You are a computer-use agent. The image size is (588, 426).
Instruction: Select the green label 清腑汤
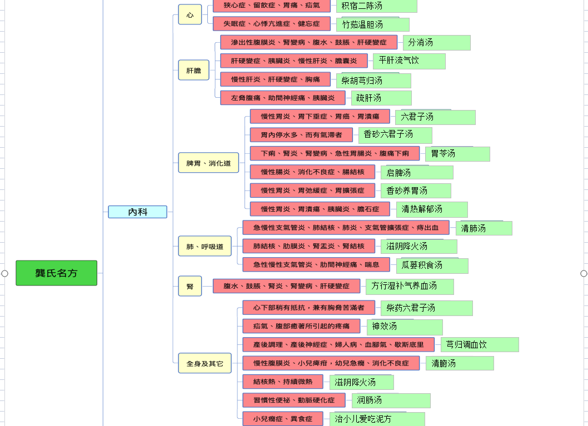(x=460, y=363)
